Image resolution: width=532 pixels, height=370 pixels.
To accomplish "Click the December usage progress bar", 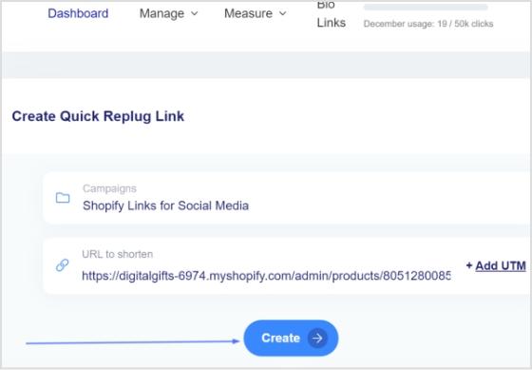I will 426,8.
